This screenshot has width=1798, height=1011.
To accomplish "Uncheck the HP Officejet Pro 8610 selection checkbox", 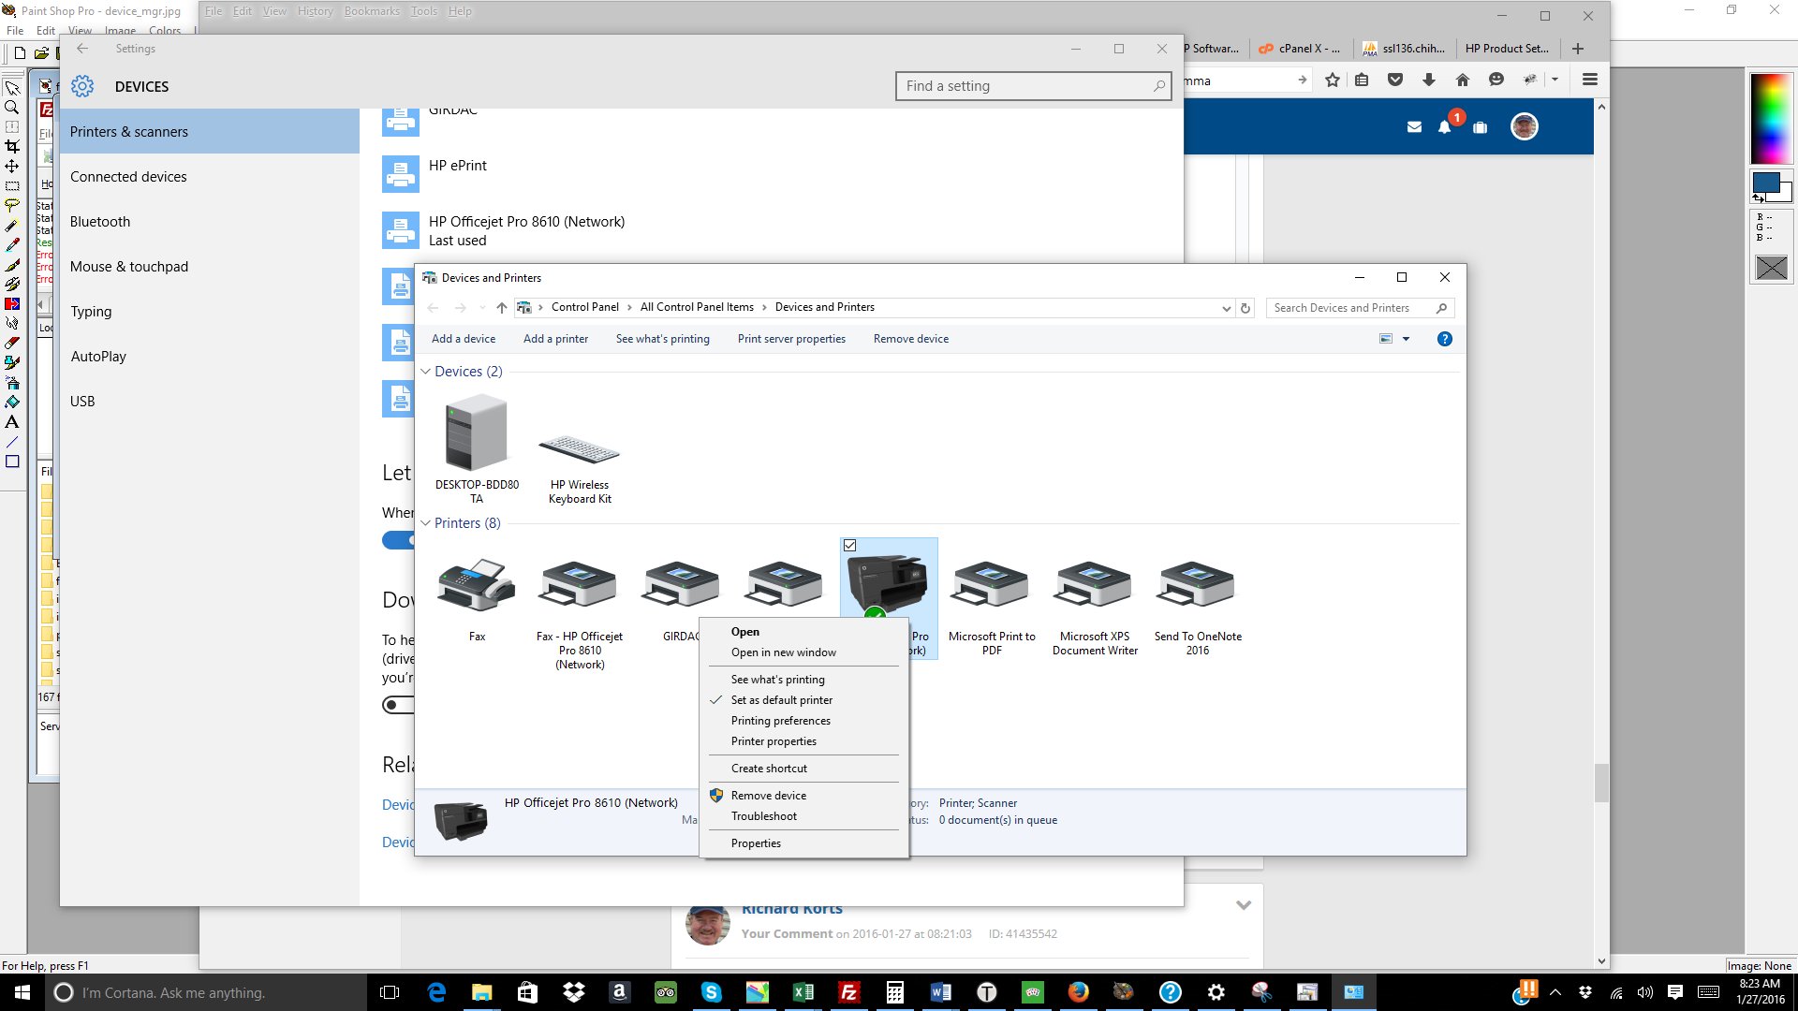I will 849,546.
